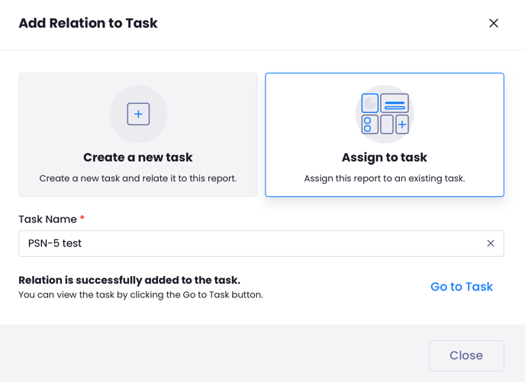Open the Go to Task link
The image size is (525, 382).
click(462, 287)
